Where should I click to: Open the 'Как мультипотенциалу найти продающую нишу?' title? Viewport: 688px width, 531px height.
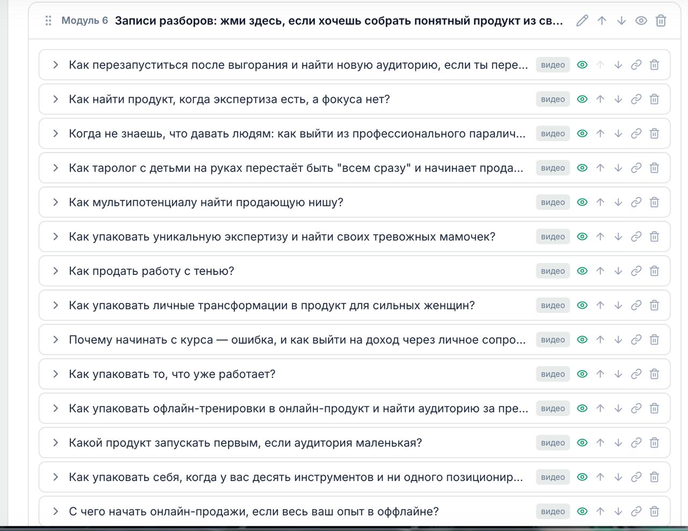[x=206, y=202]
